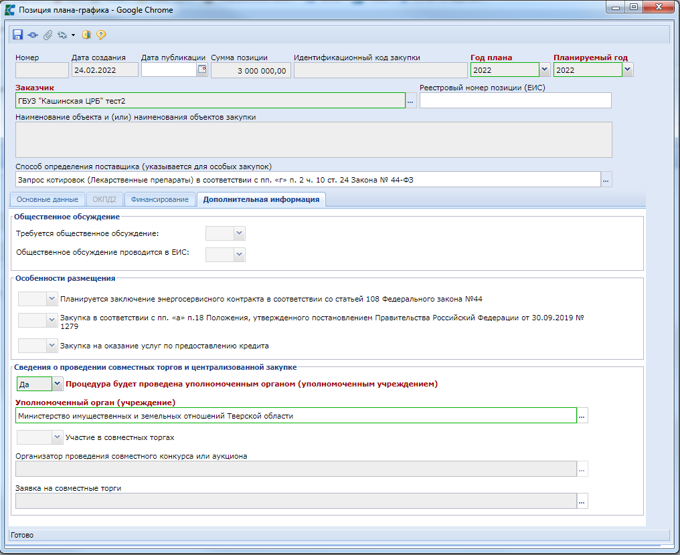This screenshot has height=555, width=680.
Task: Click the gears icon in toolbar
Action: [x=63, y=35]
